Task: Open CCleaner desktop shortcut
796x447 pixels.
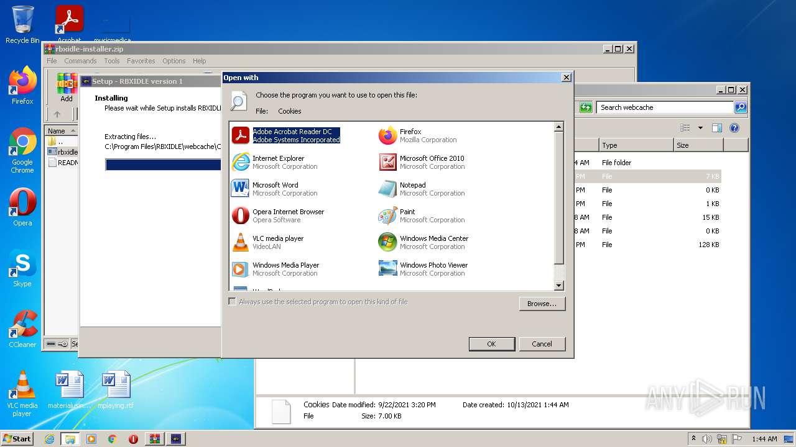Action: (22, 329)
